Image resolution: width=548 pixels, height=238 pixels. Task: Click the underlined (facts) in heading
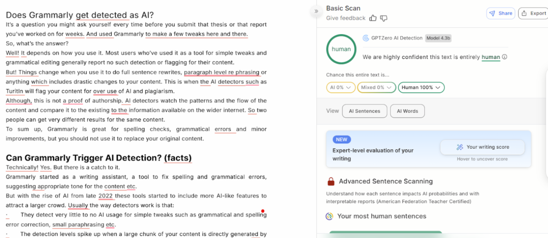(x=178, y=158)
